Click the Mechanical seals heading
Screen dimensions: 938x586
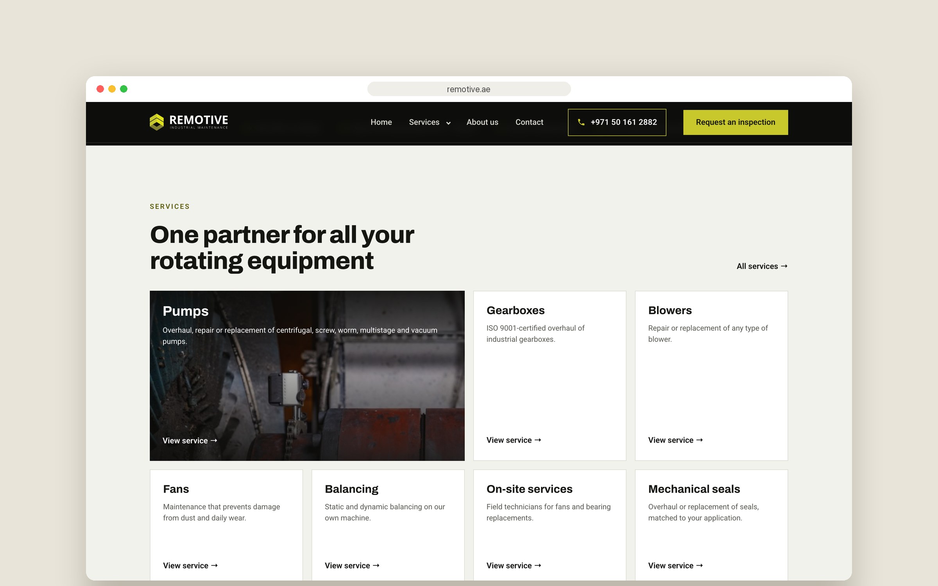[x=694, y=489]
